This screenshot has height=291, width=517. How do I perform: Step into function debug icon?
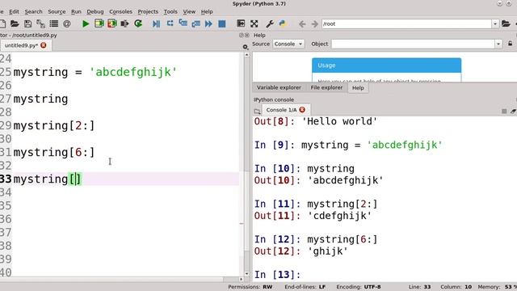(183, 23)
